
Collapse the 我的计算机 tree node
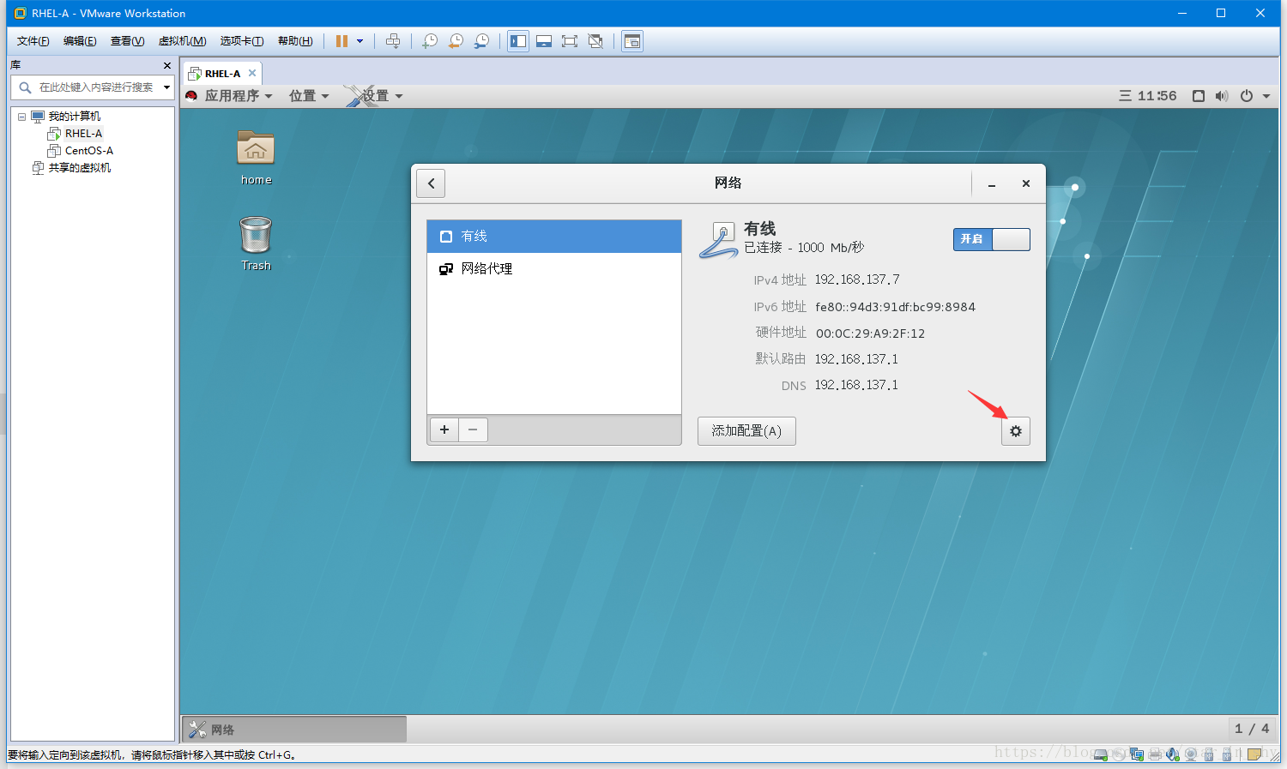coord(22,117)
